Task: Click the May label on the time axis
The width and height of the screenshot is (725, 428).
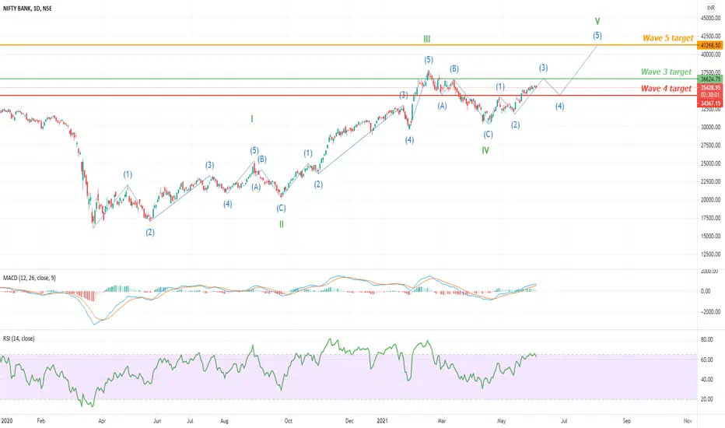Action: point(501,421)
